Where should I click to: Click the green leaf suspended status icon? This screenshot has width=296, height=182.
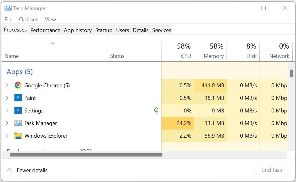[156, 111]
